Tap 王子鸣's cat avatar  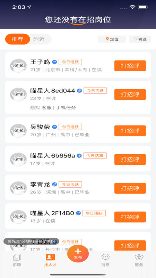(x=18, y=66)
